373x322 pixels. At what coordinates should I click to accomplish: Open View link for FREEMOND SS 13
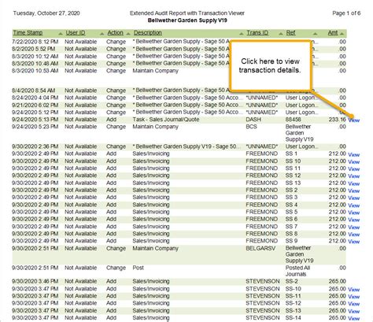(353, 183)
